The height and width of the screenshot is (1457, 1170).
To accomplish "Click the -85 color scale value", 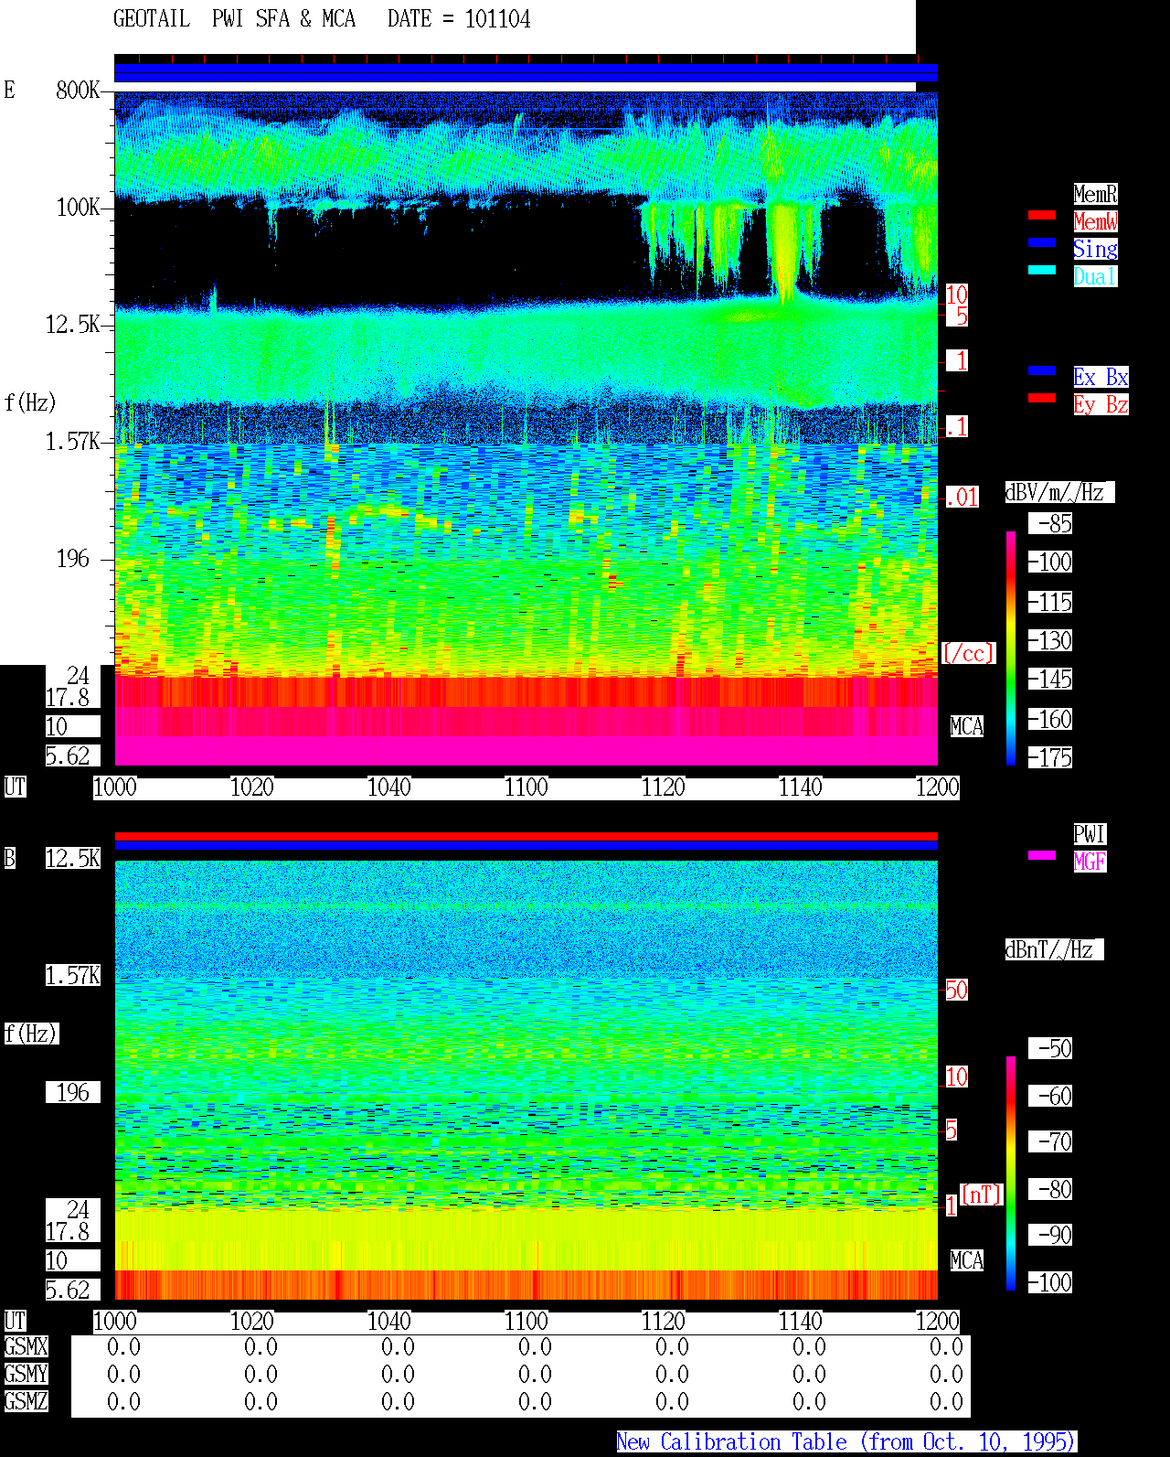I will [x=1050, y=523].
